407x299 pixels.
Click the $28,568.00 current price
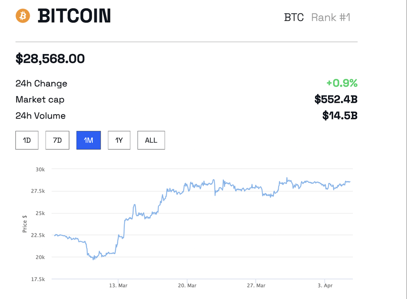pos(50,58)
